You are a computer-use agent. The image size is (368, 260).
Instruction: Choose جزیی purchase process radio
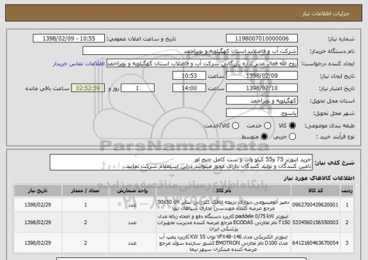(x=292, y=136)
